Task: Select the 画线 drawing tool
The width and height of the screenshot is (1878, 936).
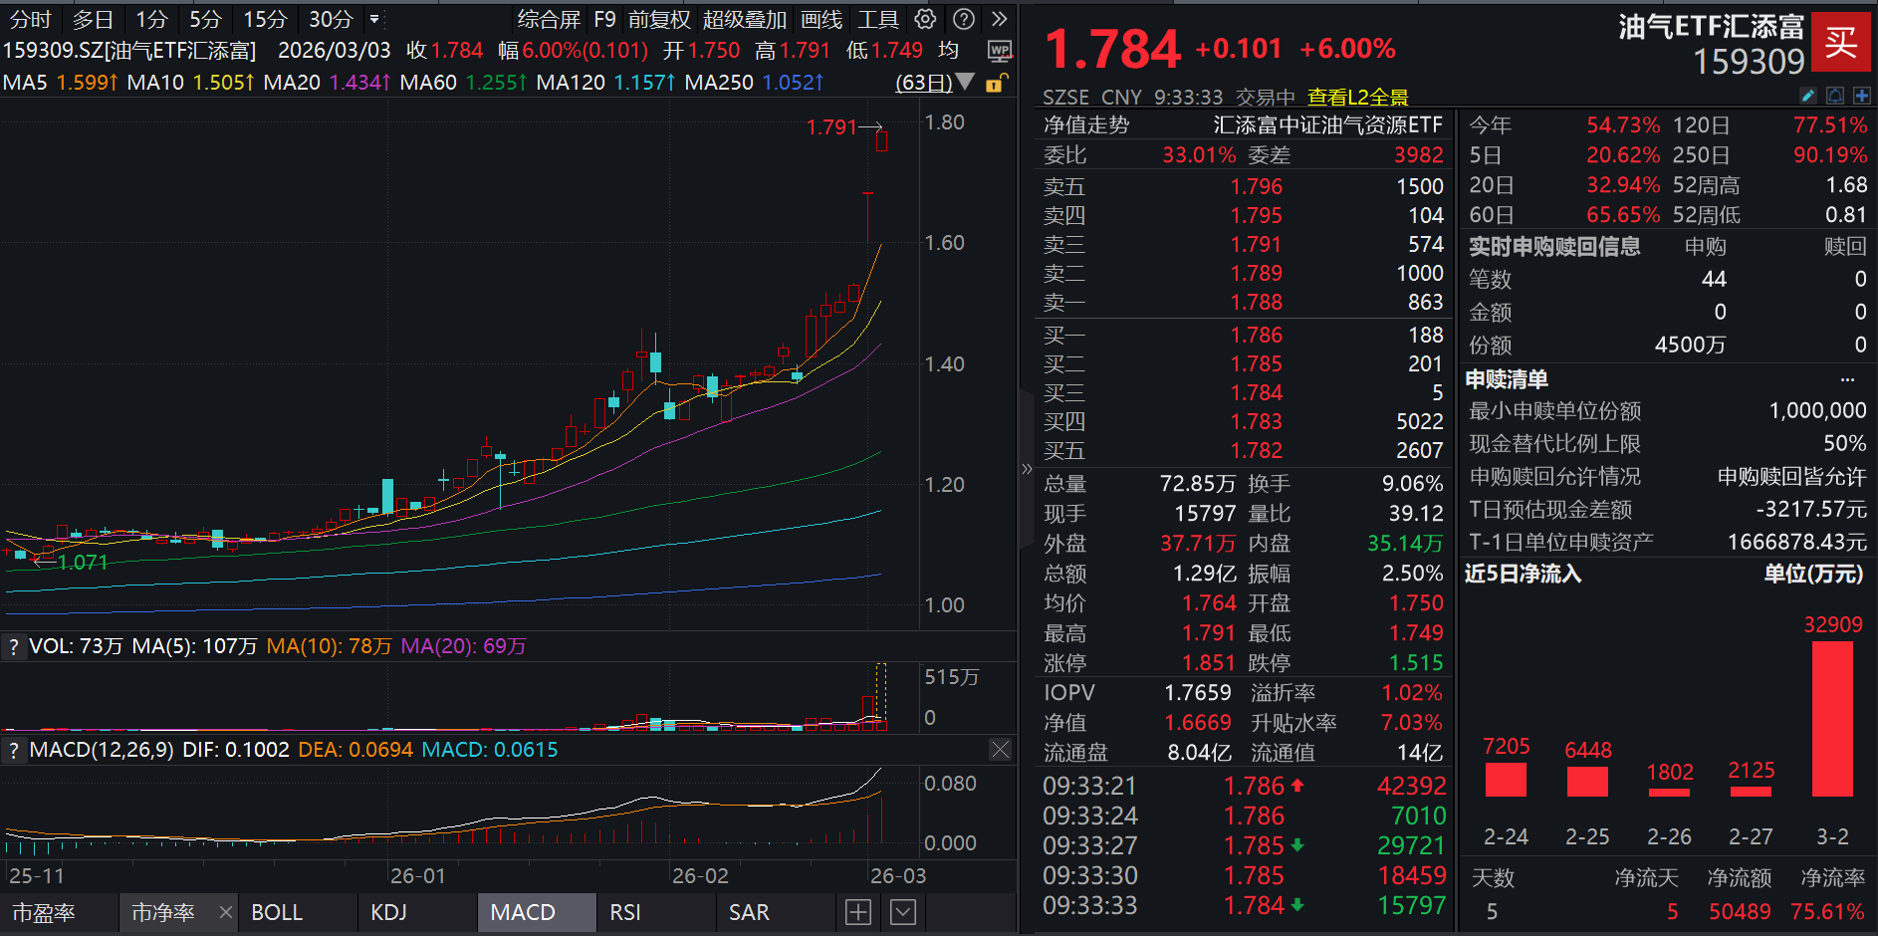Action: pos(821,18)
